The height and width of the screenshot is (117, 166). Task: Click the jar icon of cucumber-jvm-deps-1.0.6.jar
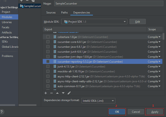click(x=55, y=57)
